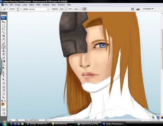This screenshot has width=163, height=126.
Task: Select the Hand tool
Action: [x=3, y=94]
